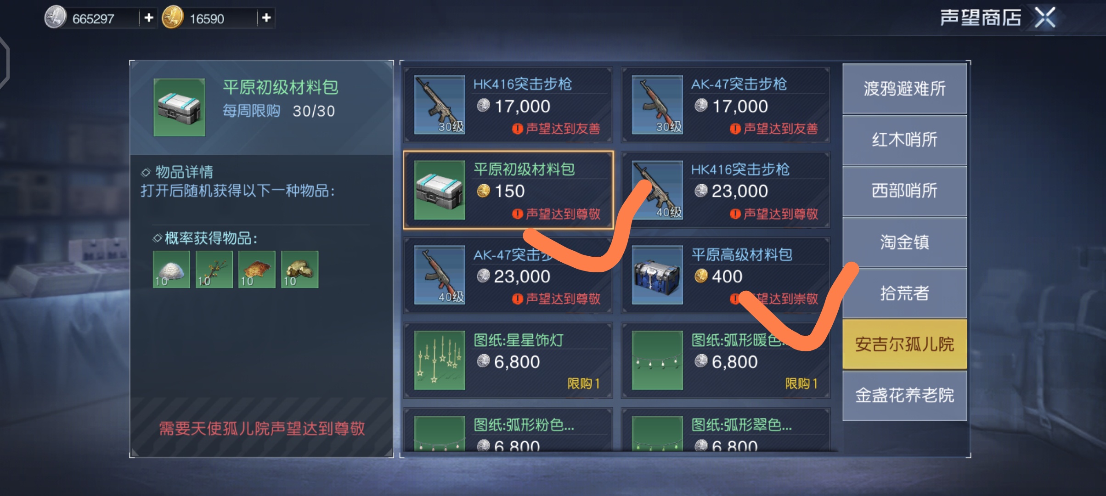Tap the silver coin currency icon
This screenshot has height=496, width=1106.
pyautogui.click(x=56, y=17)
